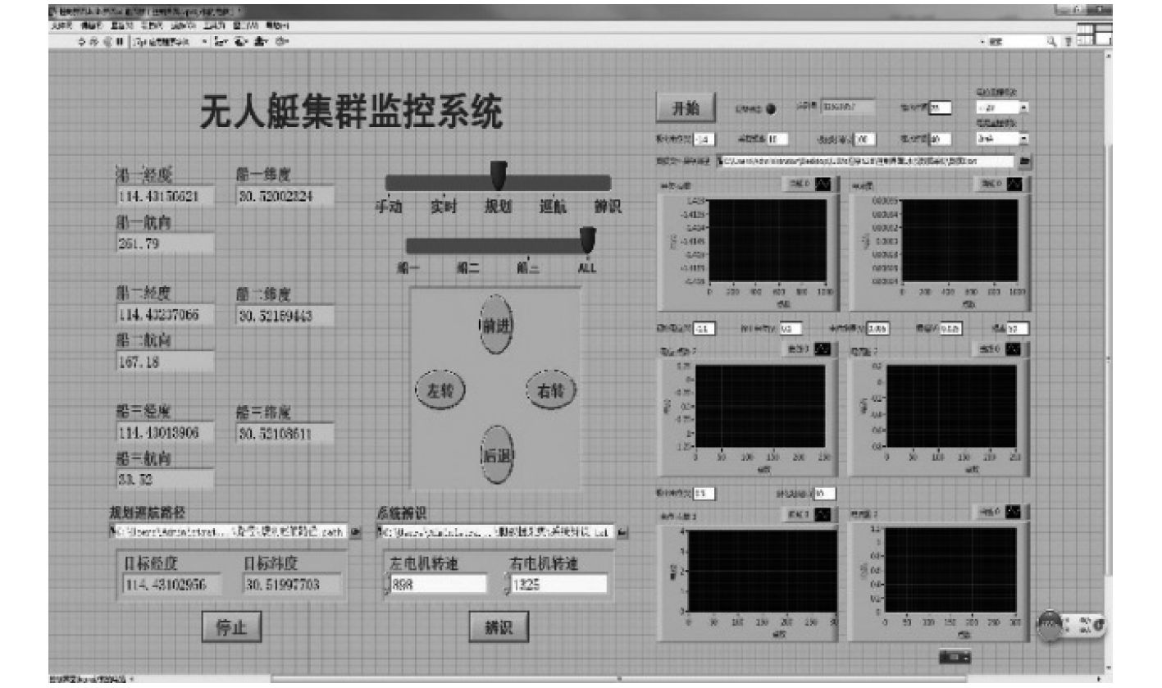Click browse folder icon for 规划巡航路径 path
Viewport: 1162px width, 688px height.
(x=356, y=532)
